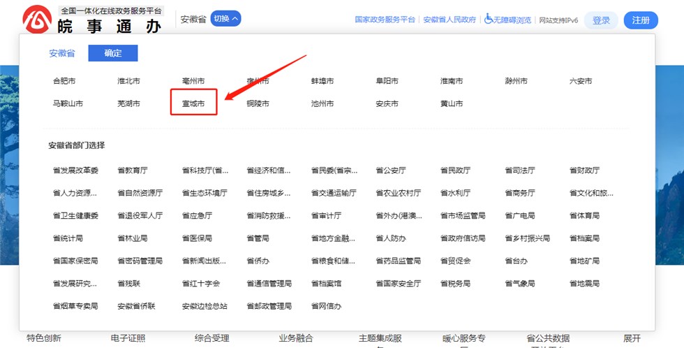Choose department 省水利厅

click(x=455, y=193)
